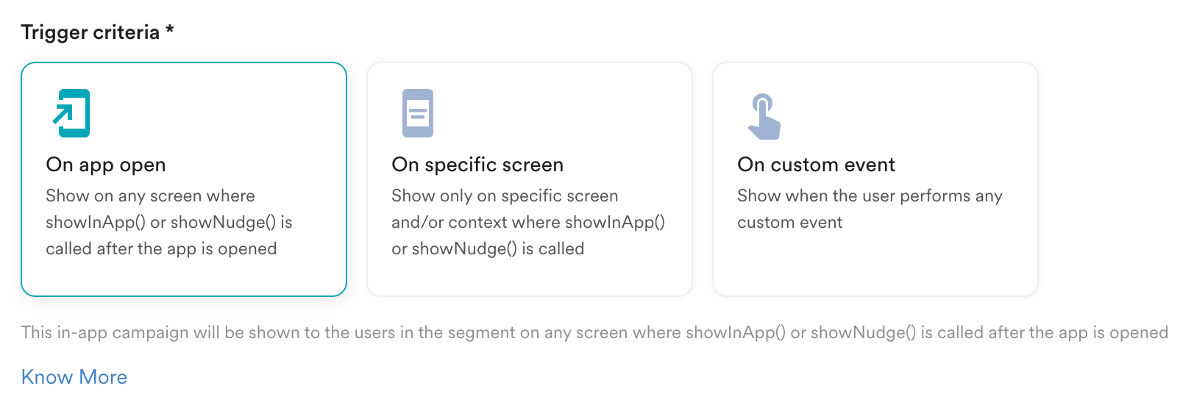
Task: Click the 'On custom event' heading
Action: pos(816,165)
